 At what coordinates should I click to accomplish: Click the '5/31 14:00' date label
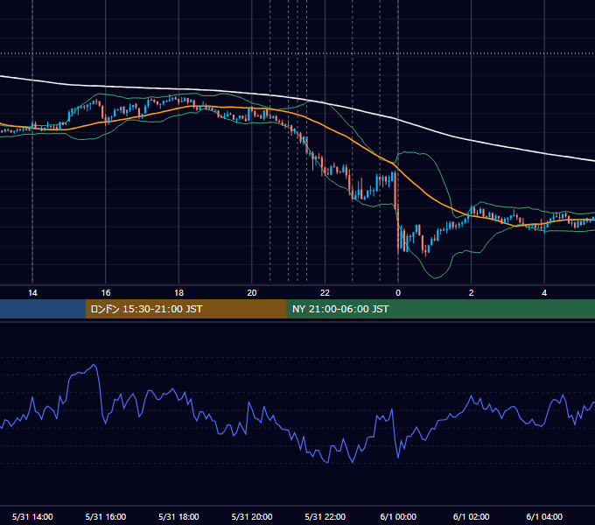point(32,516)
